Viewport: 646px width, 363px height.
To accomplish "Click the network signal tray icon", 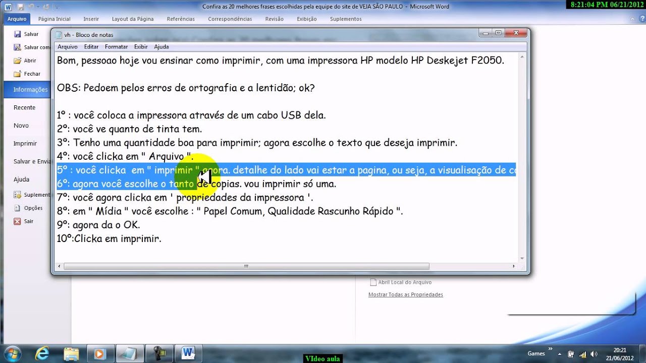I will 582,354.
